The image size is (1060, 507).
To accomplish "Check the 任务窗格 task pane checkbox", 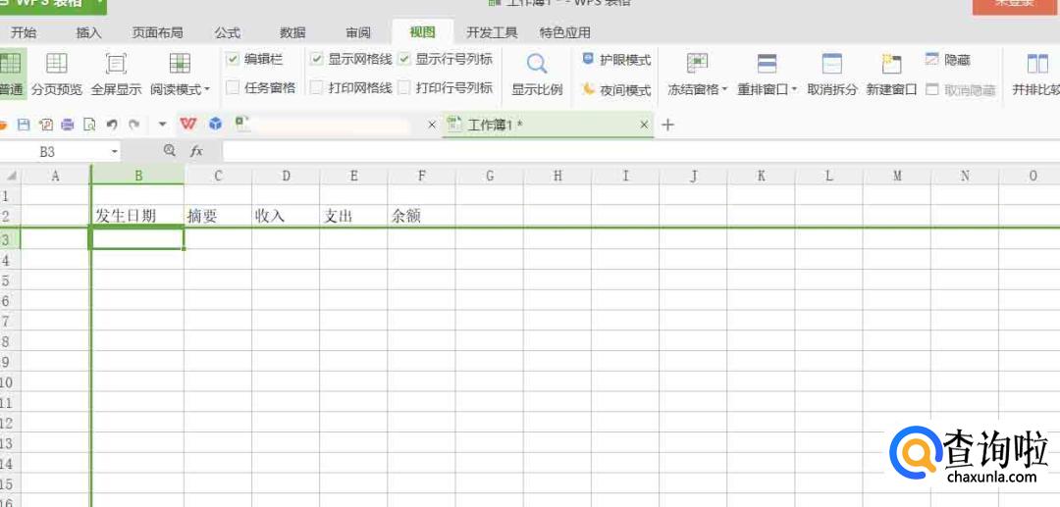I will coord(233,87).
